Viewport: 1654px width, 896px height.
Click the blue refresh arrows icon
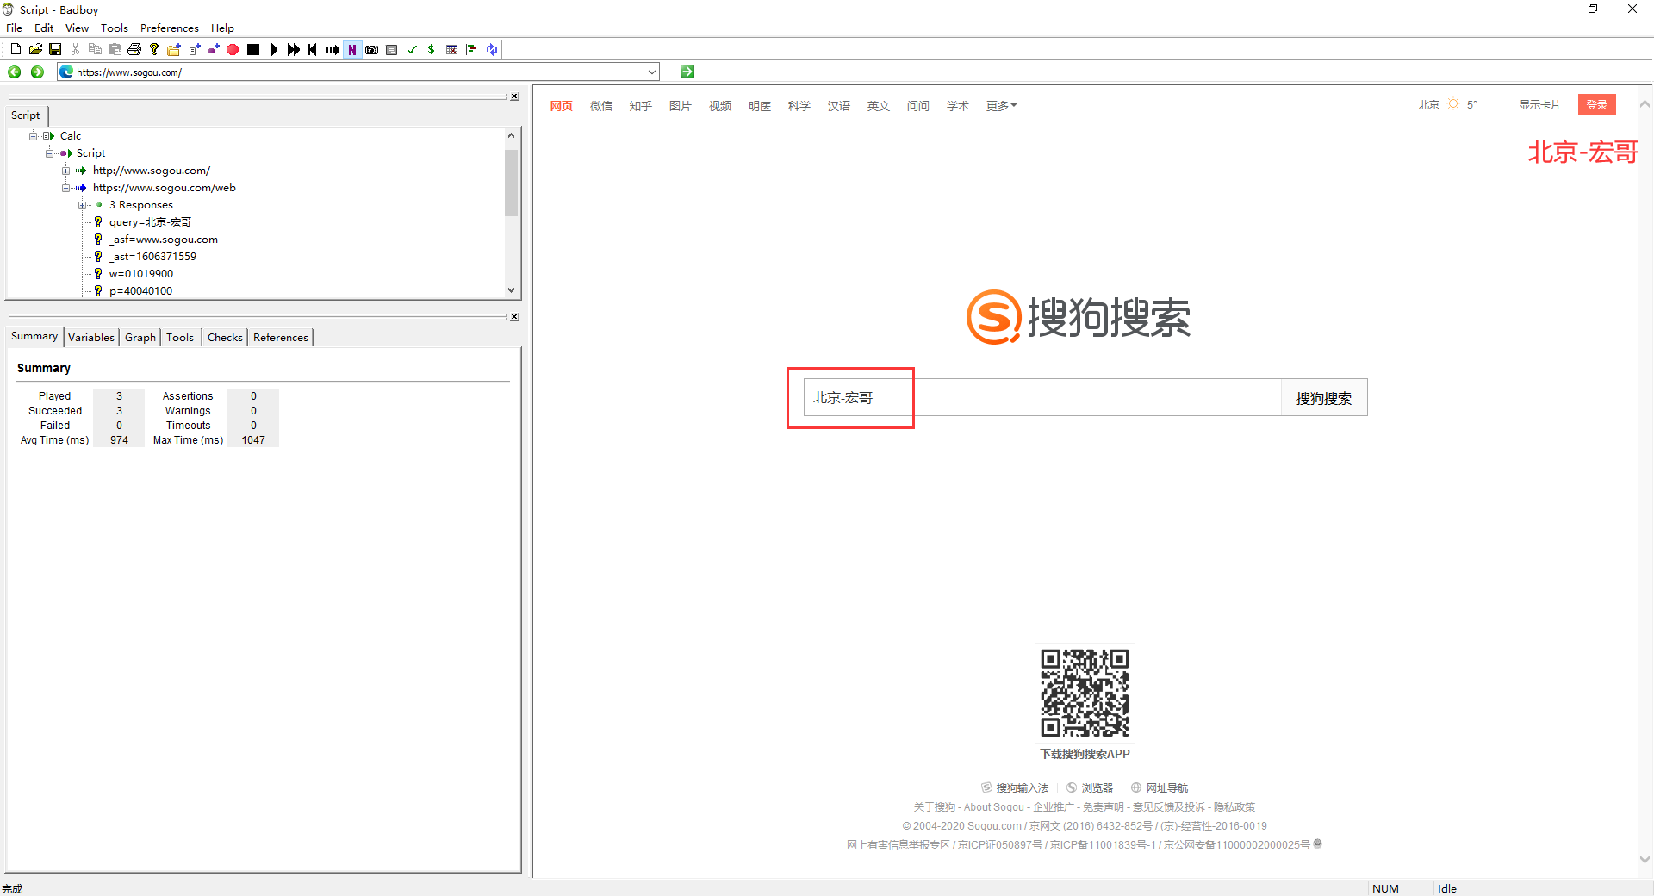coord(491,49)
